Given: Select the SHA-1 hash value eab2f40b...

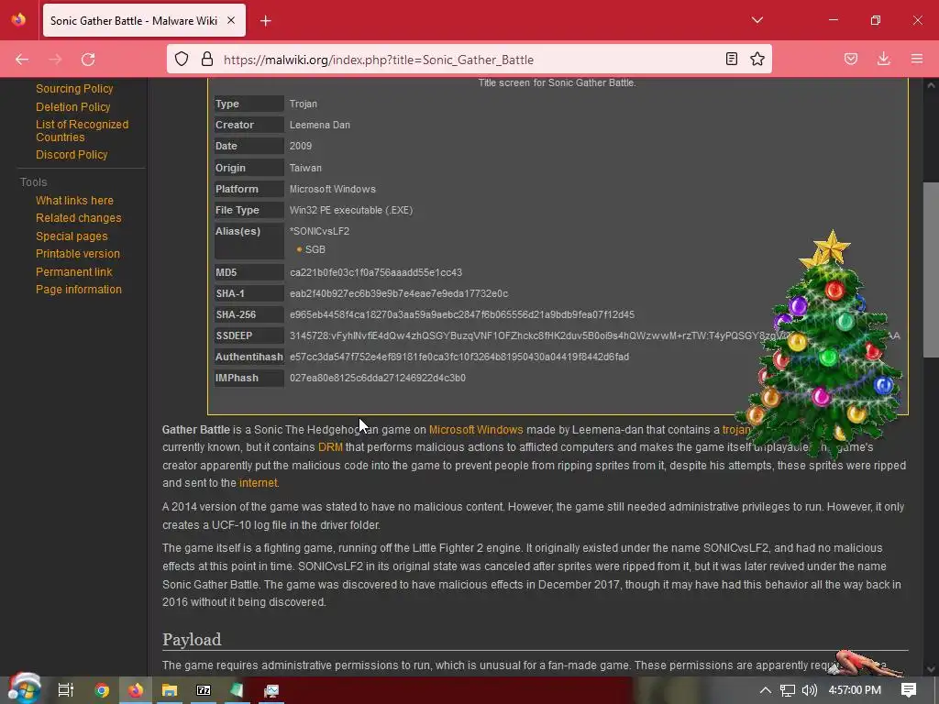Looking at the screenshot, I should pos(399,293).
